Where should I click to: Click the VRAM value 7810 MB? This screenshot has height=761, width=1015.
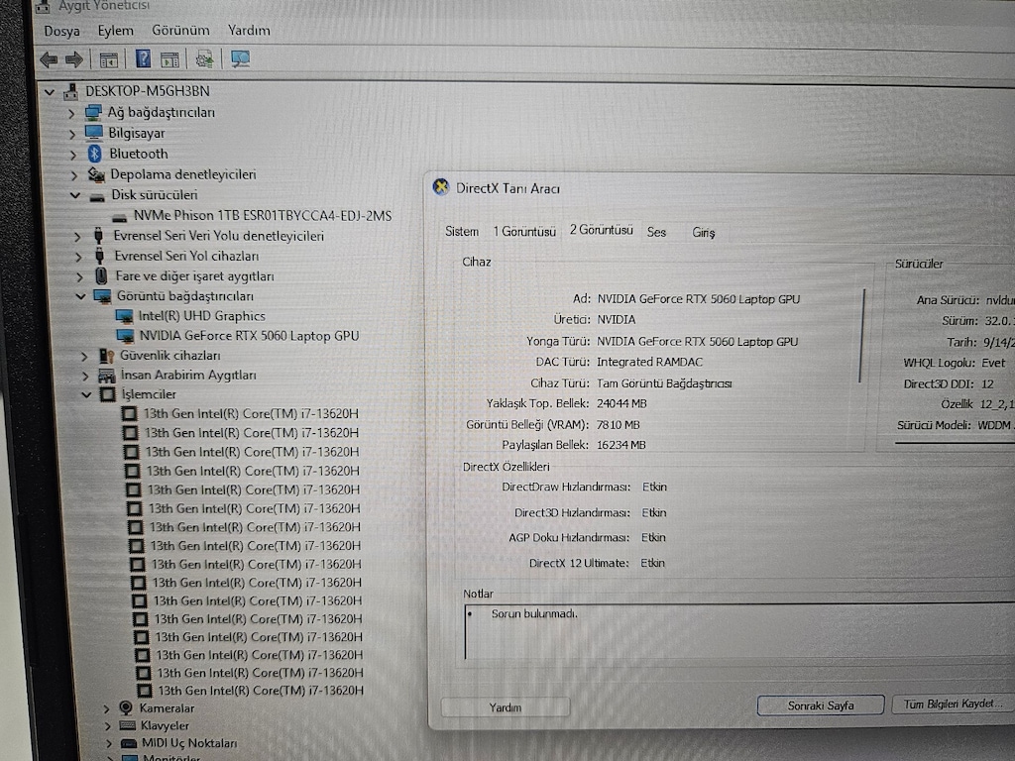619,424
